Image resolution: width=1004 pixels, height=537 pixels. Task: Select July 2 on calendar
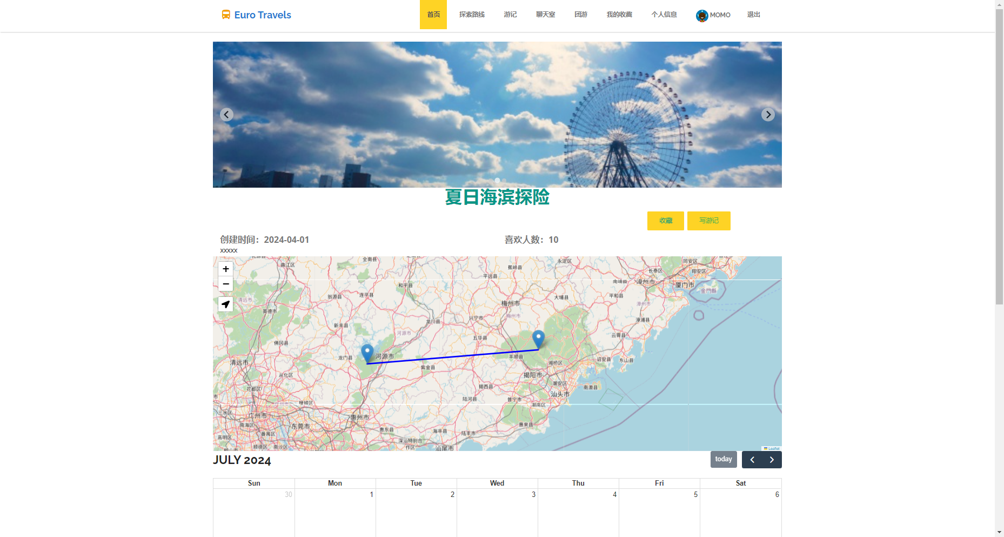tap(416, 513)
